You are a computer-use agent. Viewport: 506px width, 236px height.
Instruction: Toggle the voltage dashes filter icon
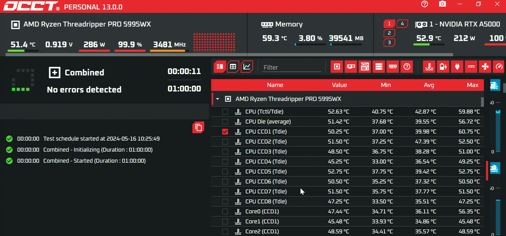coord(471,67)
